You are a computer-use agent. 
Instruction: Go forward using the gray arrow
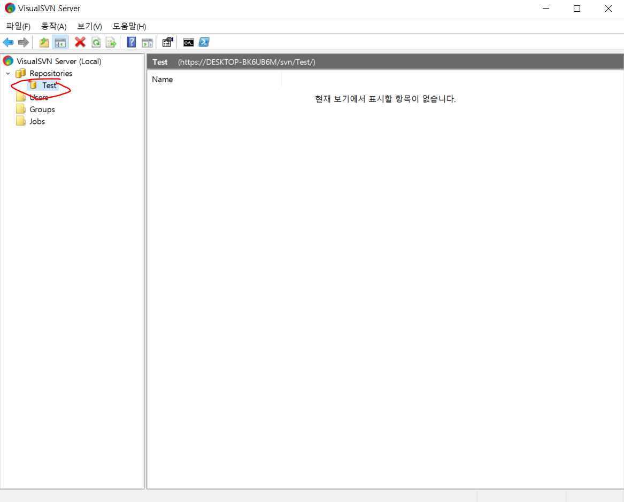[24, 42]
